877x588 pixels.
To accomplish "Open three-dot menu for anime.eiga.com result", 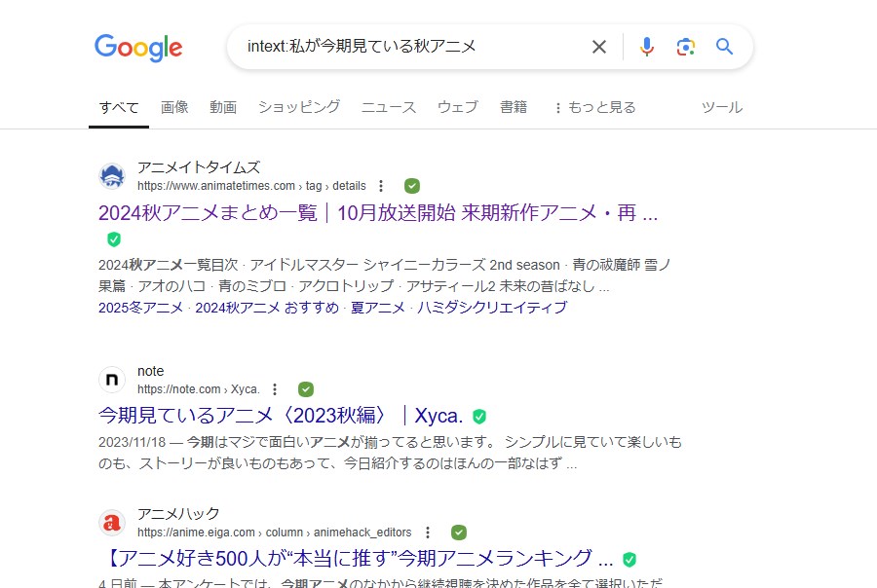I will [x=427, y=533].
